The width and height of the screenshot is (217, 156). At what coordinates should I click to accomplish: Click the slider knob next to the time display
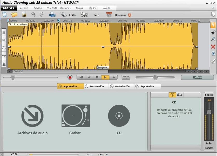(x=155, y=77)
